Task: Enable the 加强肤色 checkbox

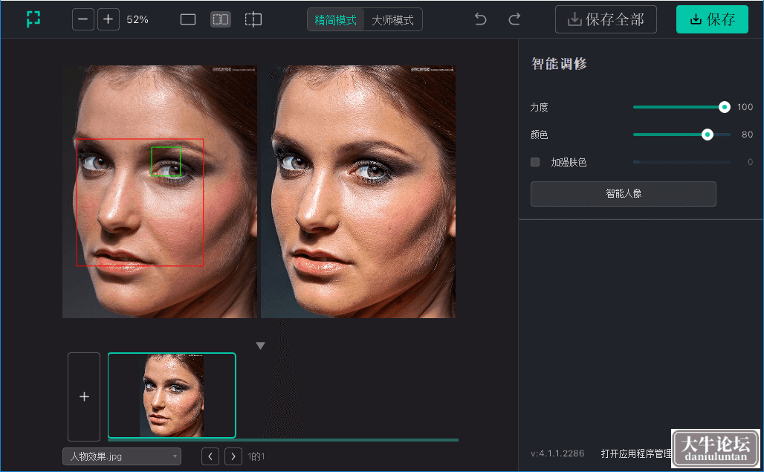Action: coord(535,162)
